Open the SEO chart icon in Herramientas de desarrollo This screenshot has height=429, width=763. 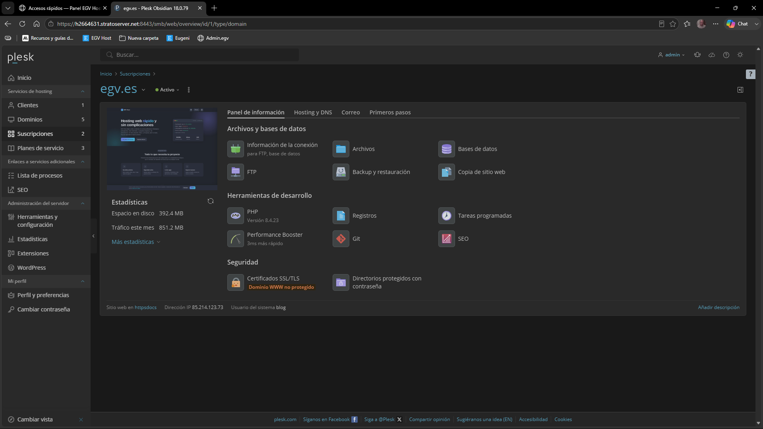tap(447, 239)
